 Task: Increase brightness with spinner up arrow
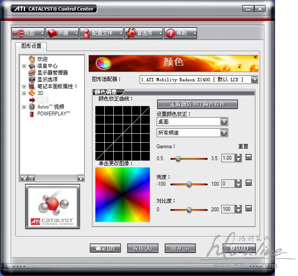pyautogui.click(x=238, y=181)
